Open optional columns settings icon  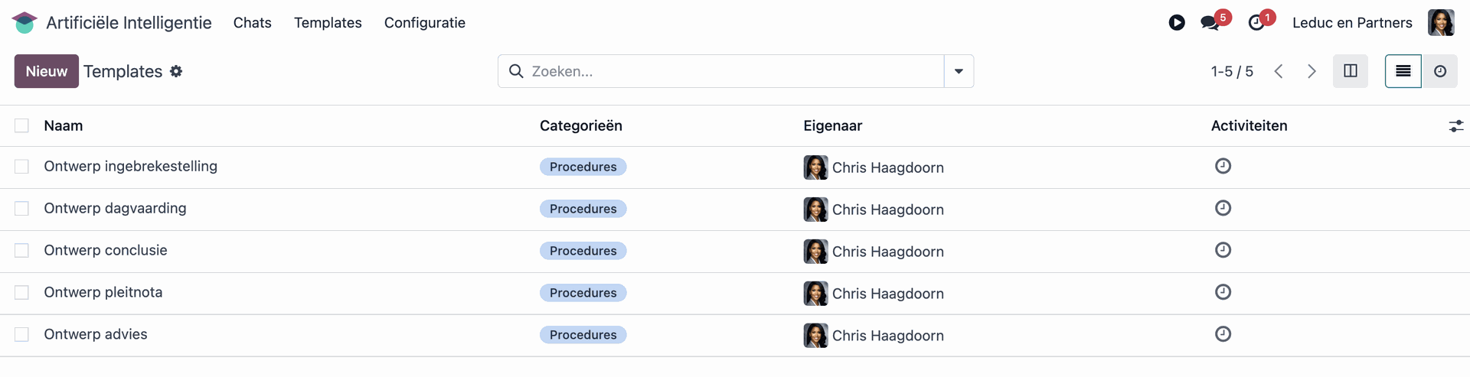coord(1455,126)
